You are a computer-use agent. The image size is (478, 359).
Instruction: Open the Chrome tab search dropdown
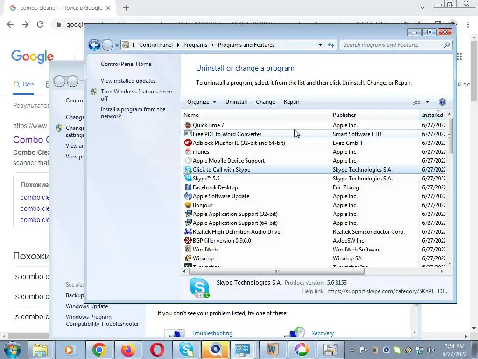point(422,8)
